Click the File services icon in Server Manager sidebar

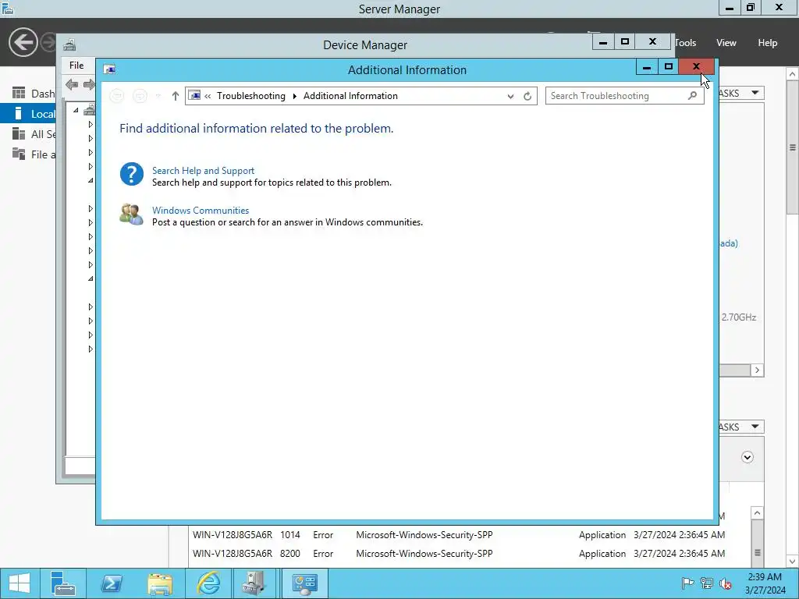(x=19, y=154)
